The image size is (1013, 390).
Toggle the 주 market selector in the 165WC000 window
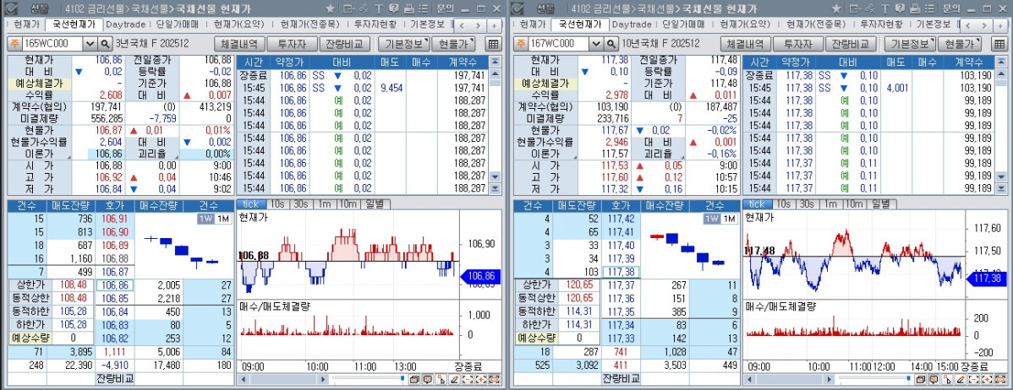tap(14, 44)
